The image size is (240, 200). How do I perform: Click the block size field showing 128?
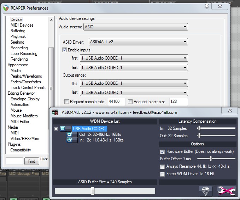click(178, 102)
